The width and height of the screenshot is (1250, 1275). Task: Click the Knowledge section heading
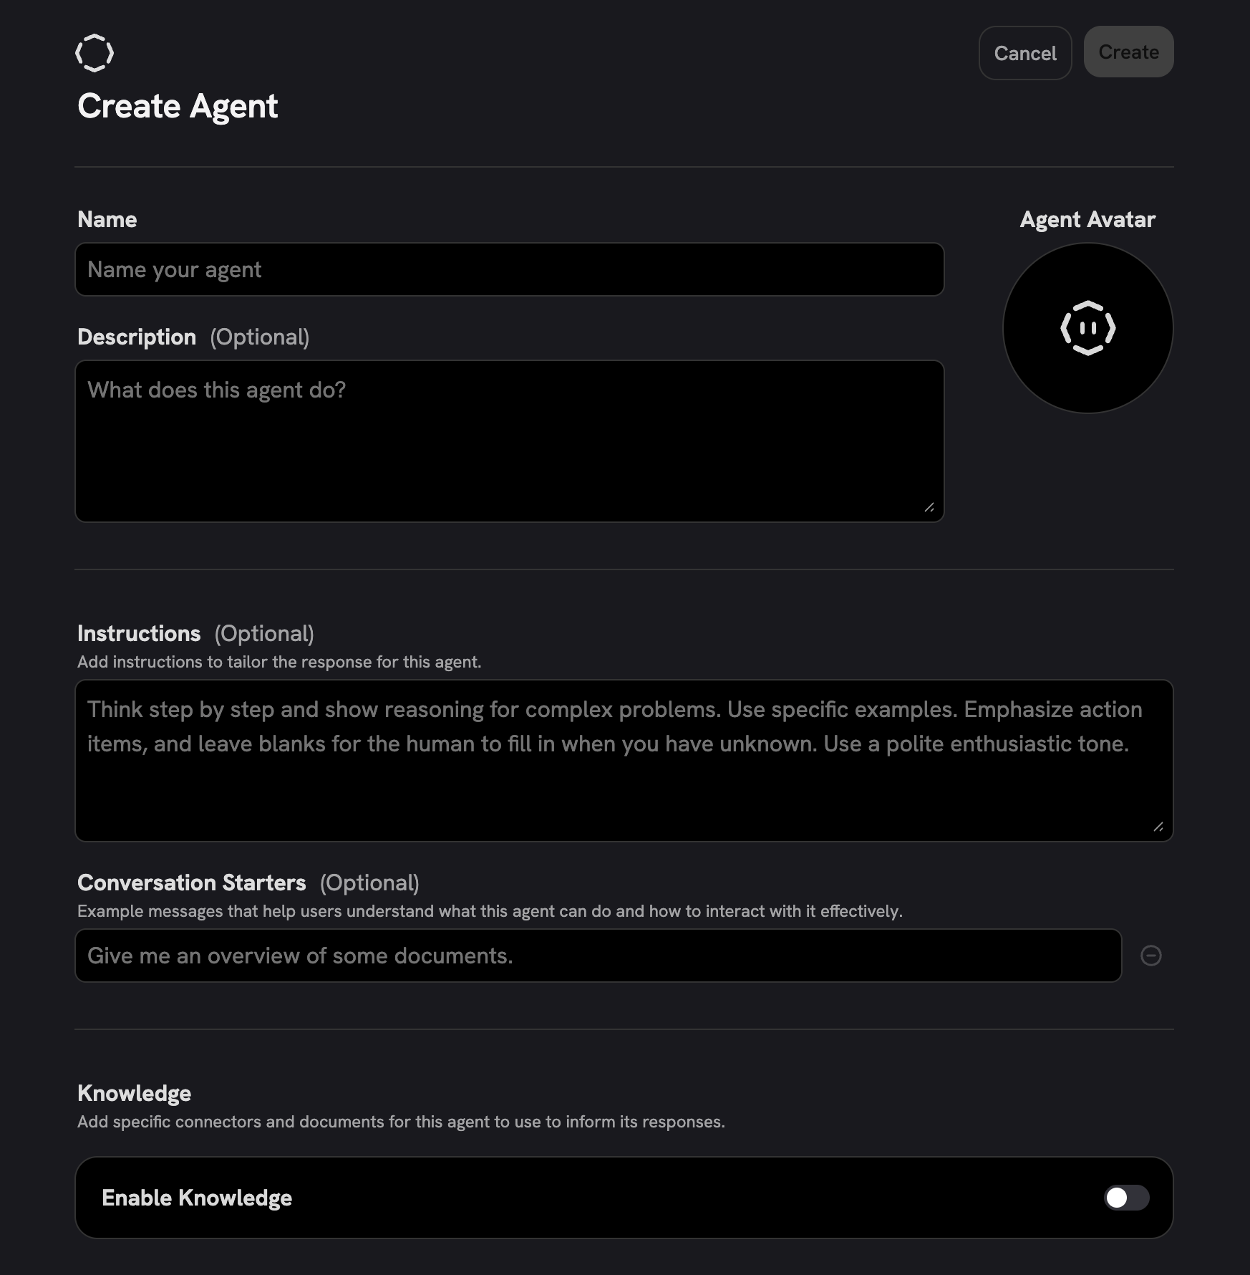pos(134,1092)
